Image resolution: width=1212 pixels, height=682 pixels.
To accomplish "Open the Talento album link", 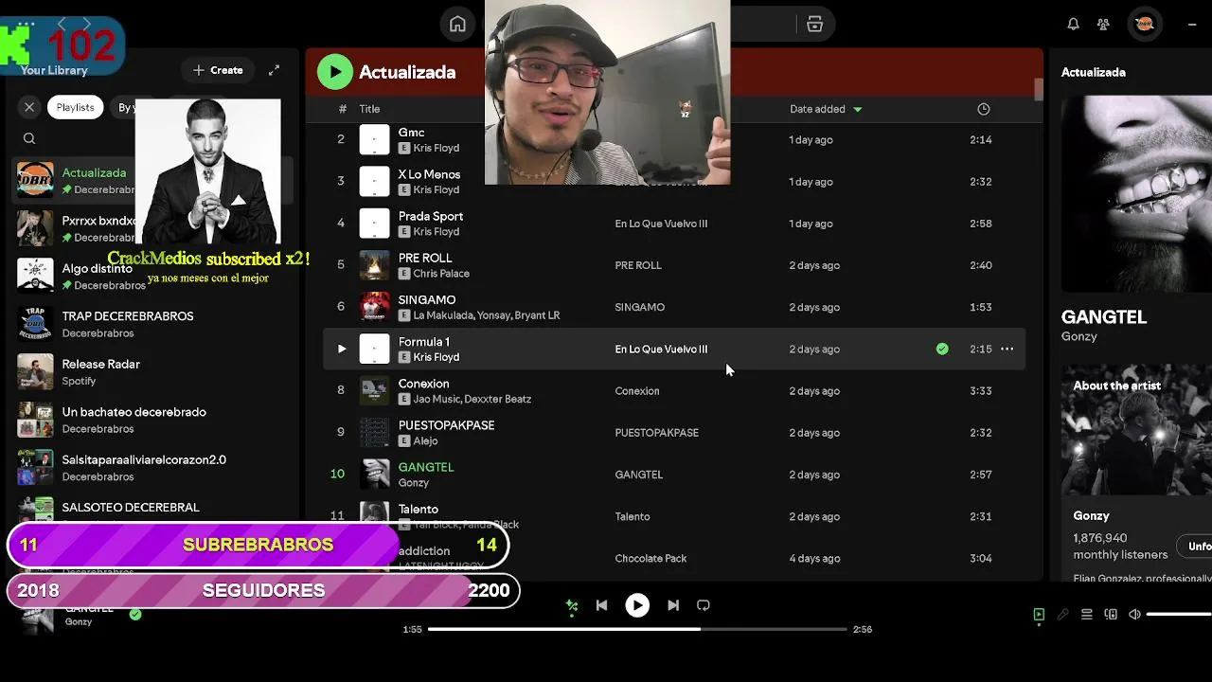I will pos(633,516).
